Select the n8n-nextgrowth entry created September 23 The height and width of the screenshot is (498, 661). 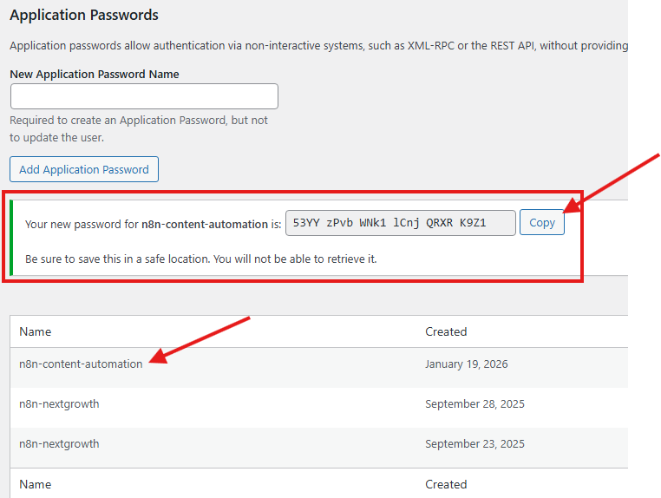pyautogui.click(x=59, y=444)
